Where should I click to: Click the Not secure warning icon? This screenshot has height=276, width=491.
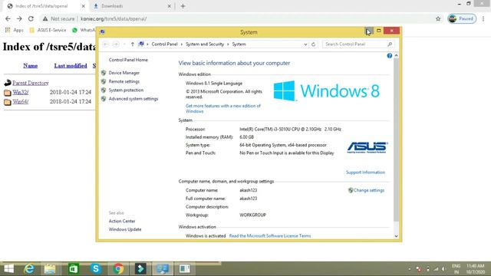tap(45, 18)
